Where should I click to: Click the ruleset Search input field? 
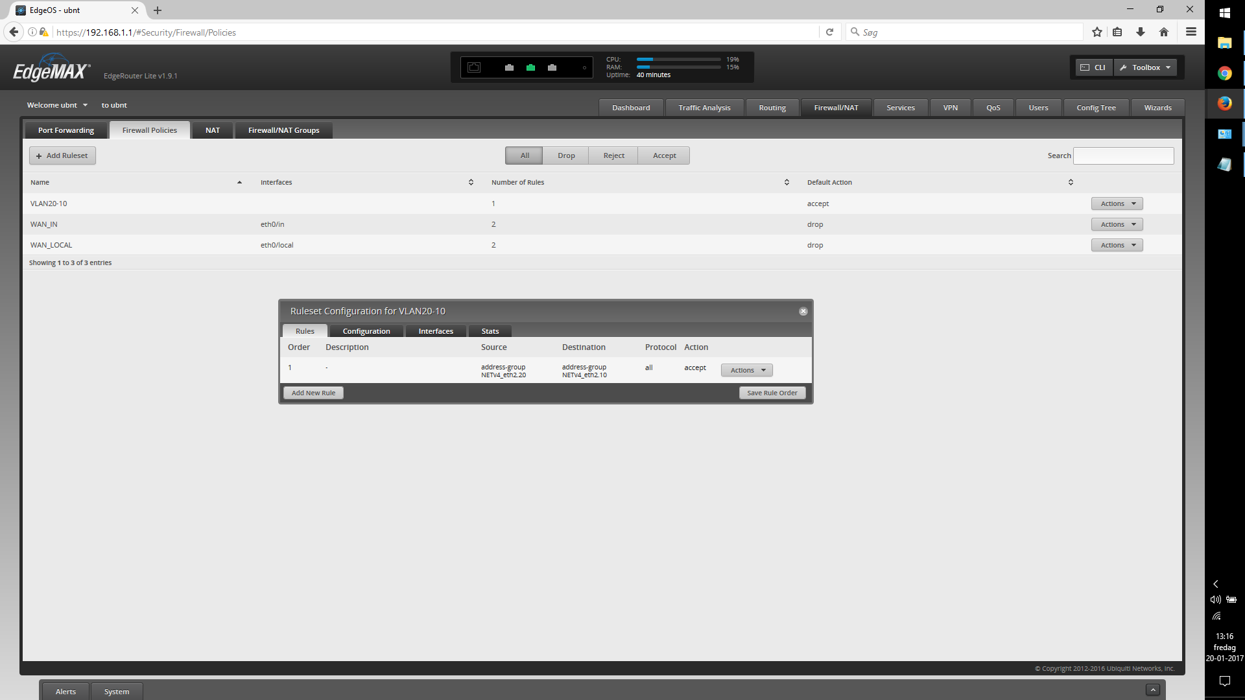pos(1123,156)
